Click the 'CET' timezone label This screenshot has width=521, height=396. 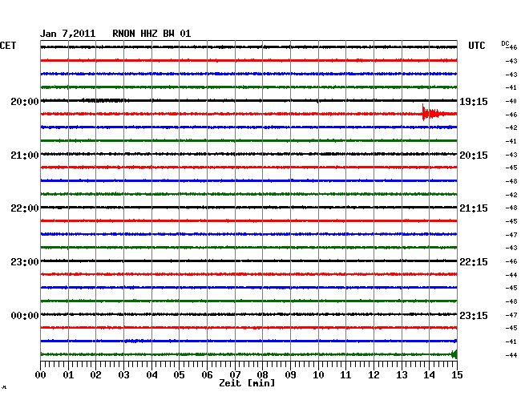pos(8,46)
